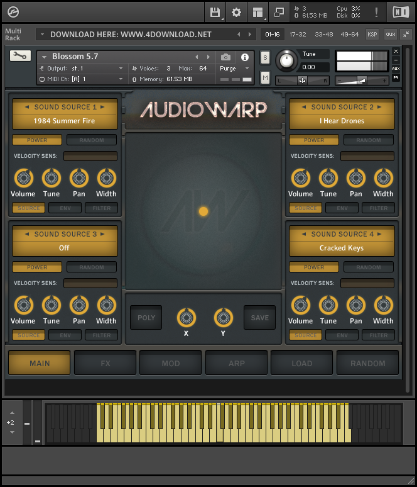Toggle the PV button on instrument header
This screenshot has width=417, height=487.
[x=396, y=77]
